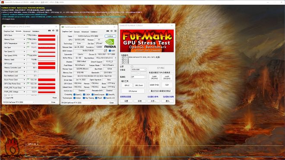Toggle the PhysX checkbox

96,98
